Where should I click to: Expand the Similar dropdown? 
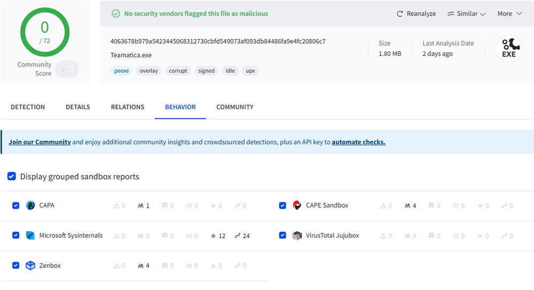pyautogui.click(x=466, y=13)
